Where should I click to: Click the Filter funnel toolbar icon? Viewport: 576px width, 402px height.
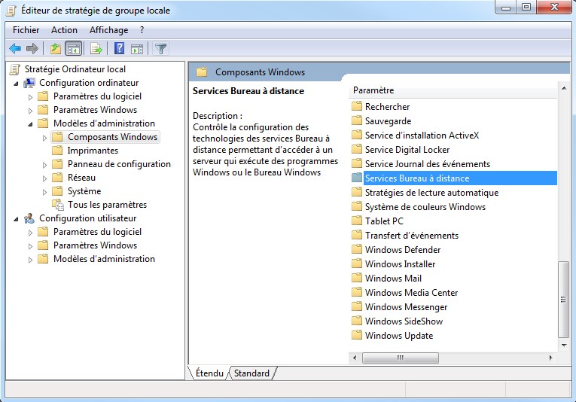[160, 49]
